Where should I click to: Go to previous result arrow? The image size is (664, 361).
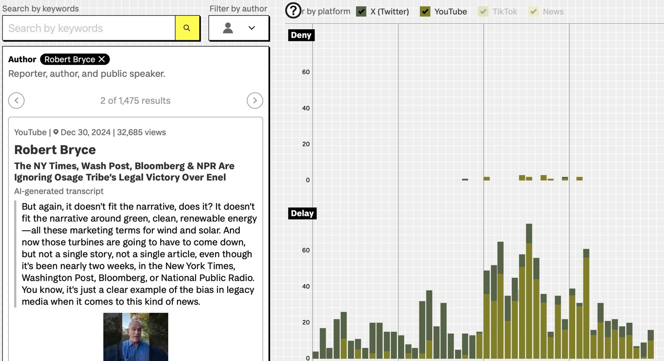coord(16,101)
